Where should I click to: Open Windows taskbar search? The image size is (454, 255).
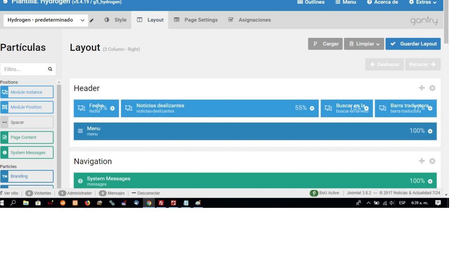(x=13, y=203)
